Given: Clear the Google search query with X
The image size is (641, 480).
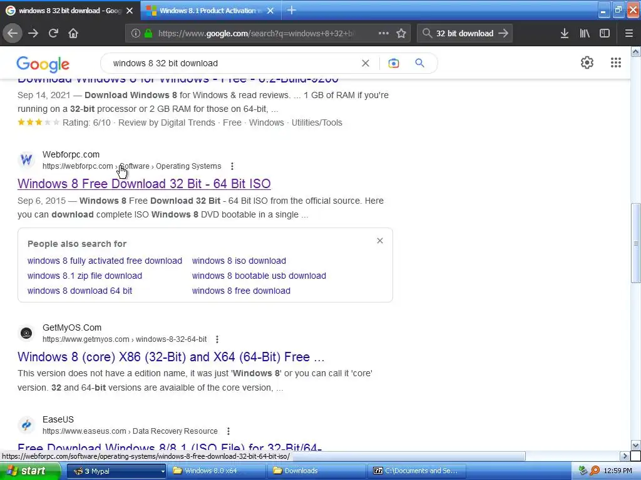Looking at the screenshot, I should [365, 63].
